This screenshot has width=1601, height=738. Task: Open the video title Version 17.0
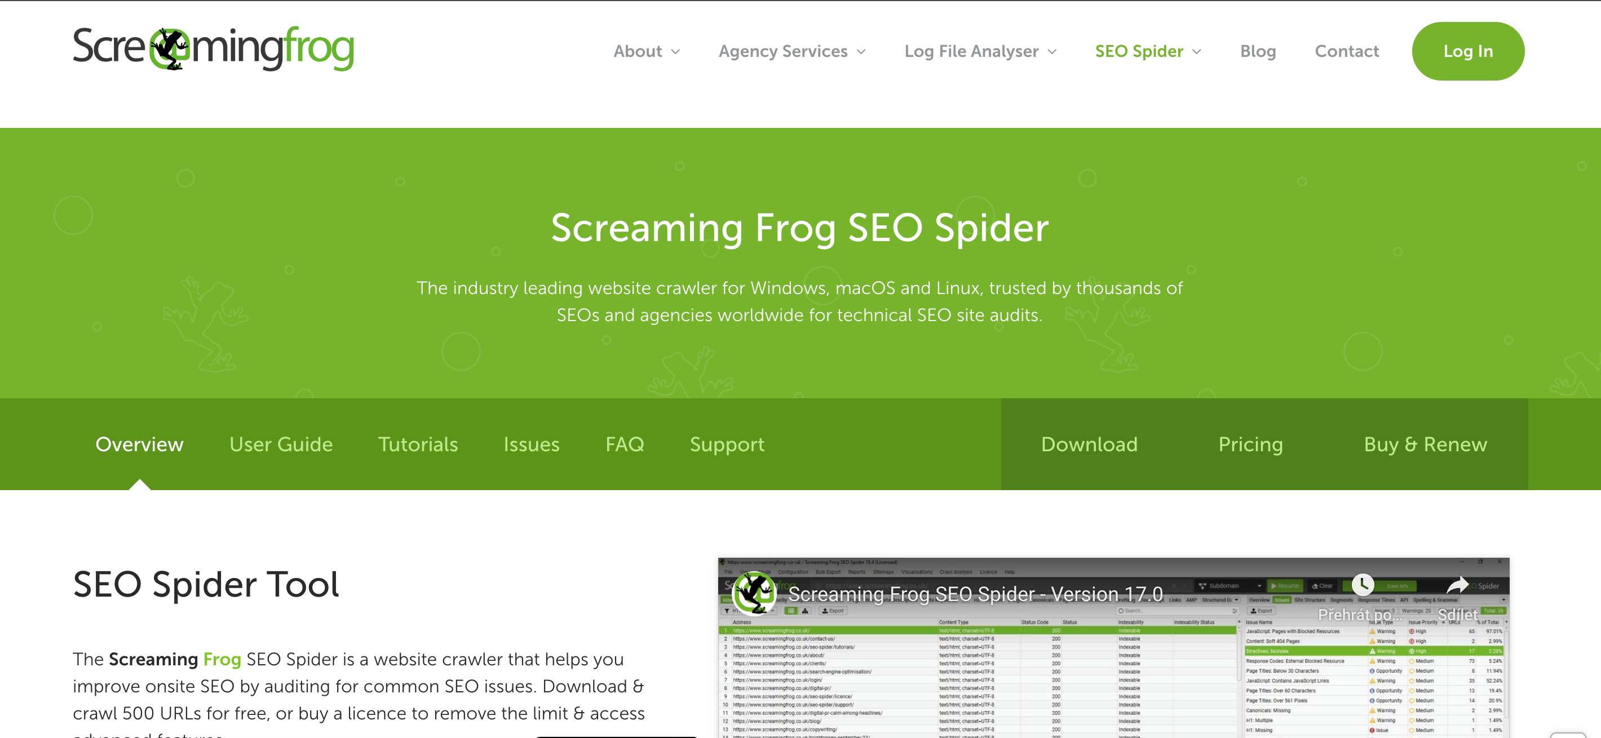[975, 594]
